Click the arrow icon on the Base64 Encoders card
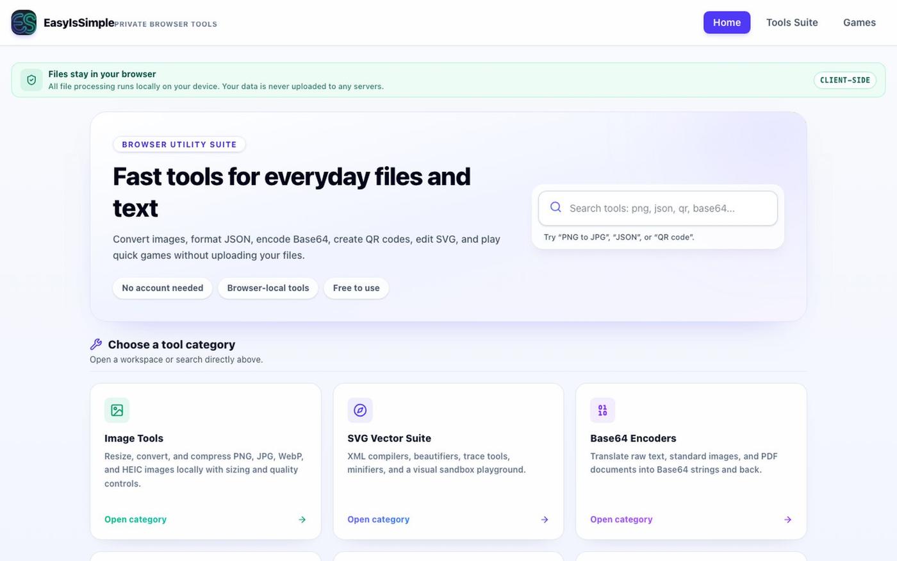The width and height of the screenshot is (897, 561). (x=788, y=520)
